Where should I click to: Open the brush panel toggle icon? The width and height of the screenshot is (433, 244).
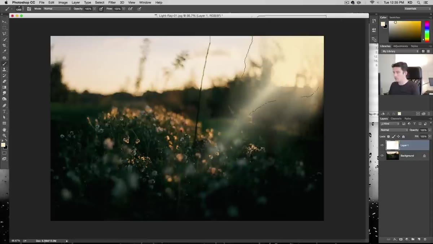pyautogui.click(x=29, y=9)
